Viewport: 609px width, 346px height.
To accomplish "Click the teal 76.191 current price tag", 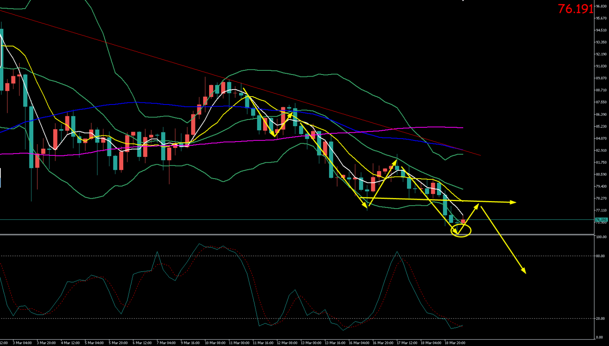I will pos(601,219).
